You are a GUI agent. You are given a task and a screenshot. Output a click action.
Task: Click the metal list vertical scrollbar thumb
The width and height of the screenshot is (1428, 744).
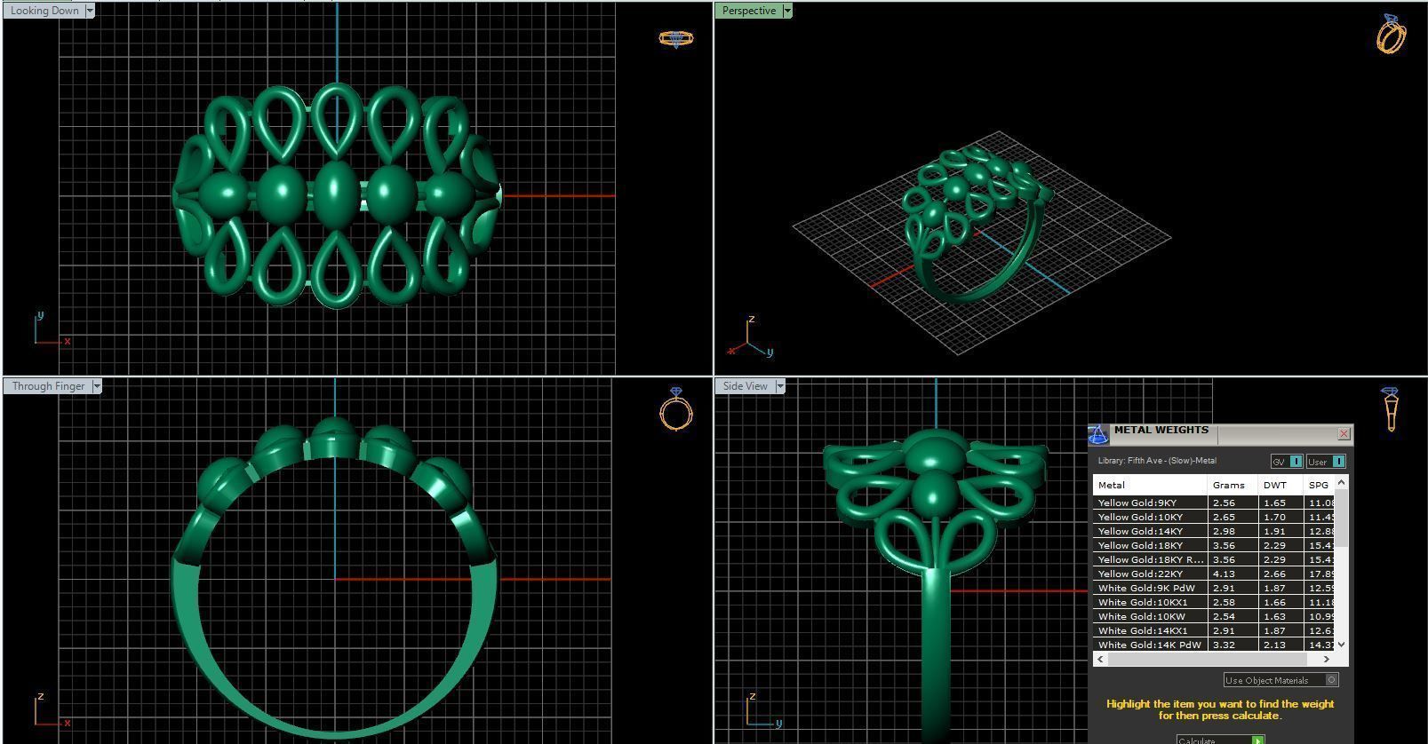coord(1342,517)
